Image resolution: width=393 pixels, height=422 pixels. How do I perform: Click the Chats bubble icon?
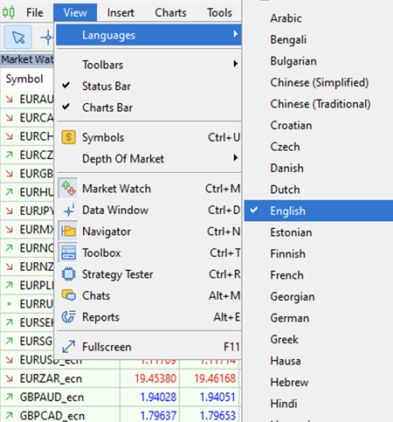pyautogui.click(x=69, y=295)
